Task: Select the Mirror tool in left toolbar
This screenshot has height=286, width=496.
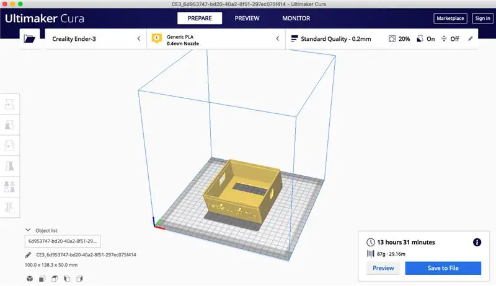Action: pyautogui.click(x=9, y=166)
